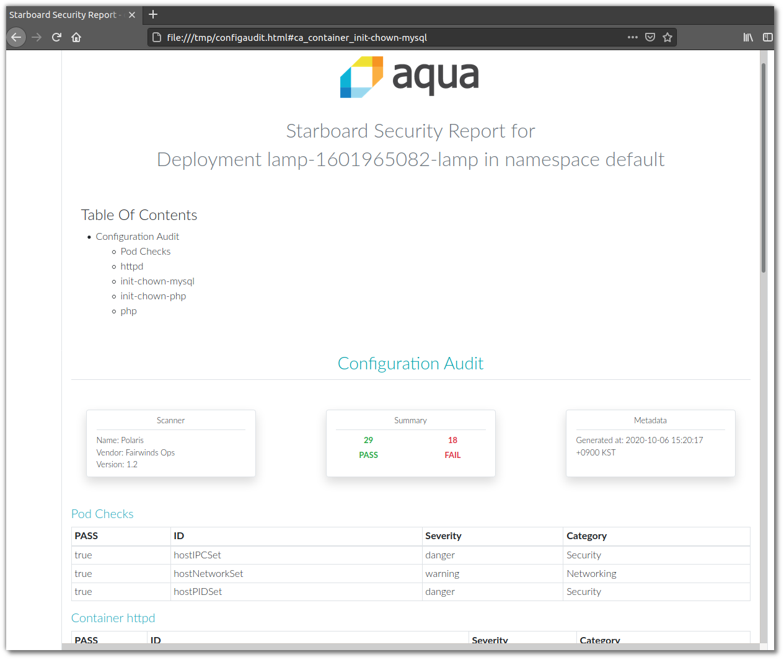Click the browser back arrow button

tap(16, 37)
